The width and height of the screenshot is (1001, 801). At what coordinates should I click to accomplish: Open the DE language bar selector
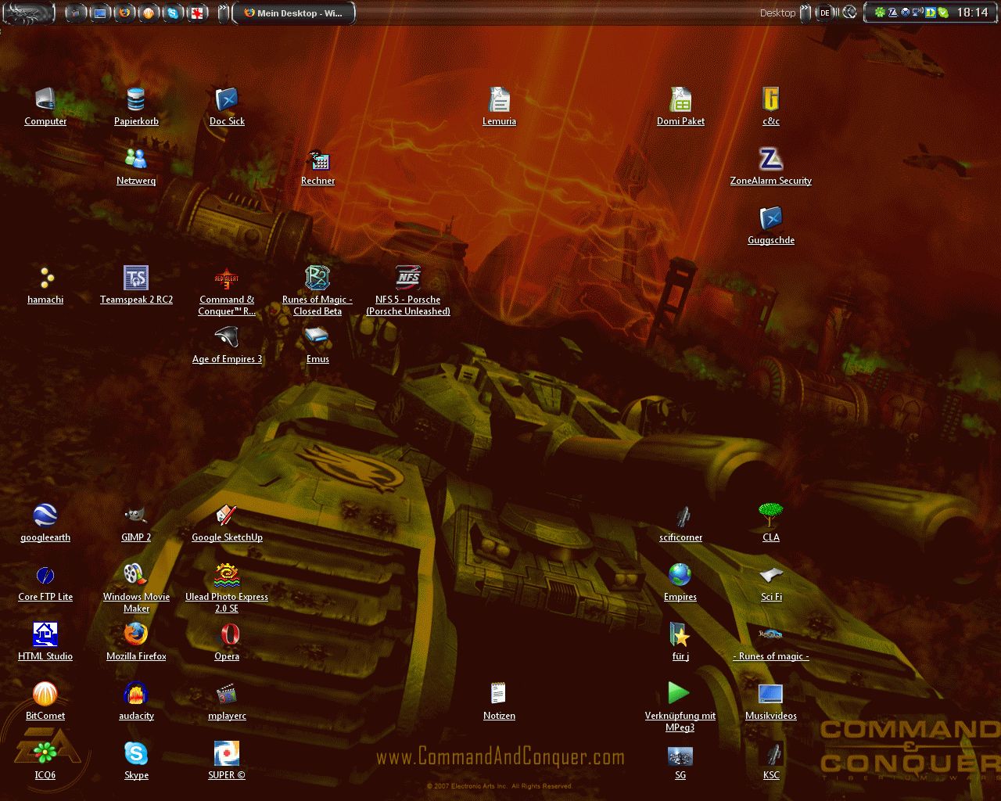824,13
